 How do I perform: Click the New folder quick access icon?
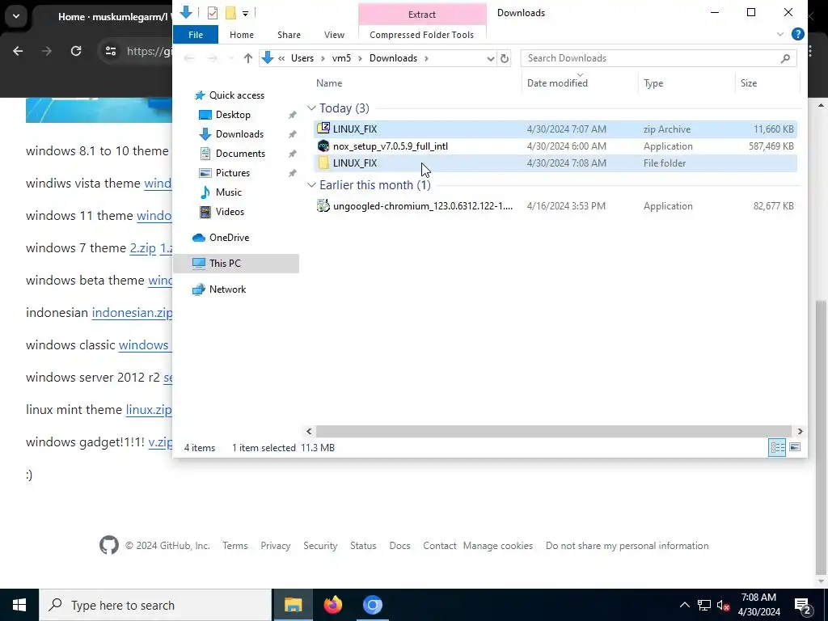pos(230,13)
